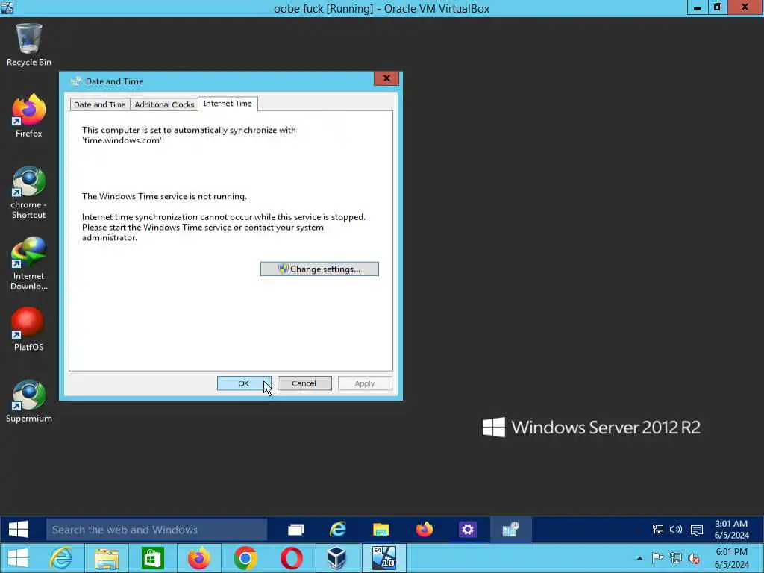Activate the running VM taskbar item
764x573 pixels.
click(384, 558)
